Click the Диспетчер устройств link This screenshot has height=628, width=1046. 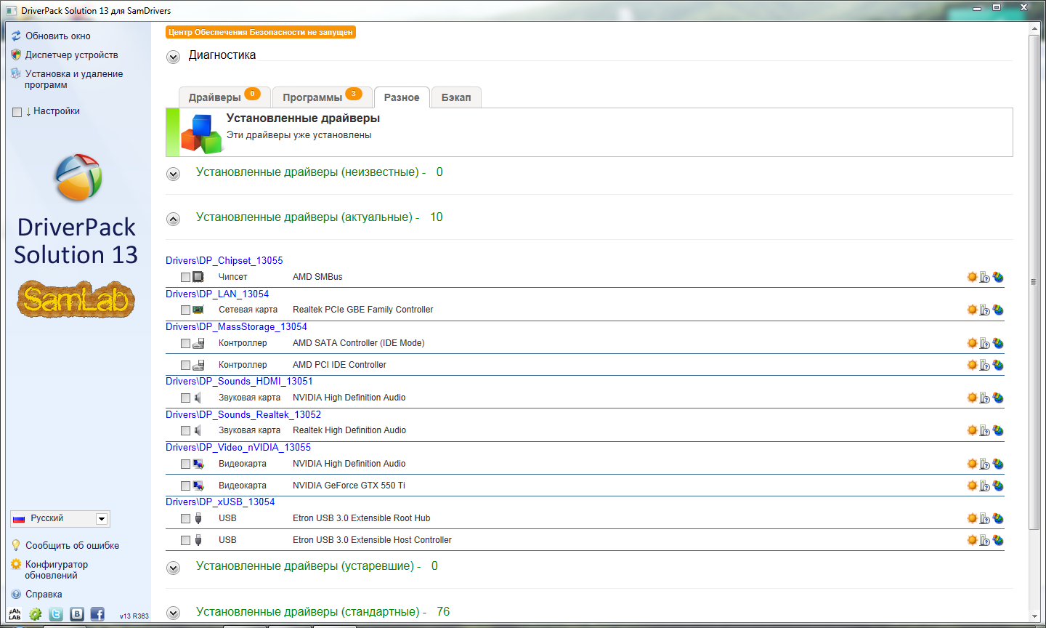tap(71, 55)
